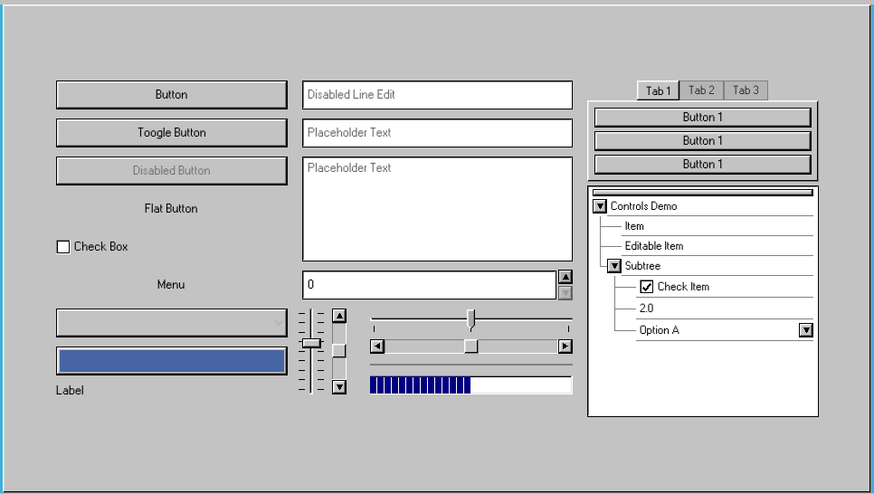This screenshot has height=494, width=874.
Task: Click the vertical scrollbar down arrow
Action: point(339,387)
